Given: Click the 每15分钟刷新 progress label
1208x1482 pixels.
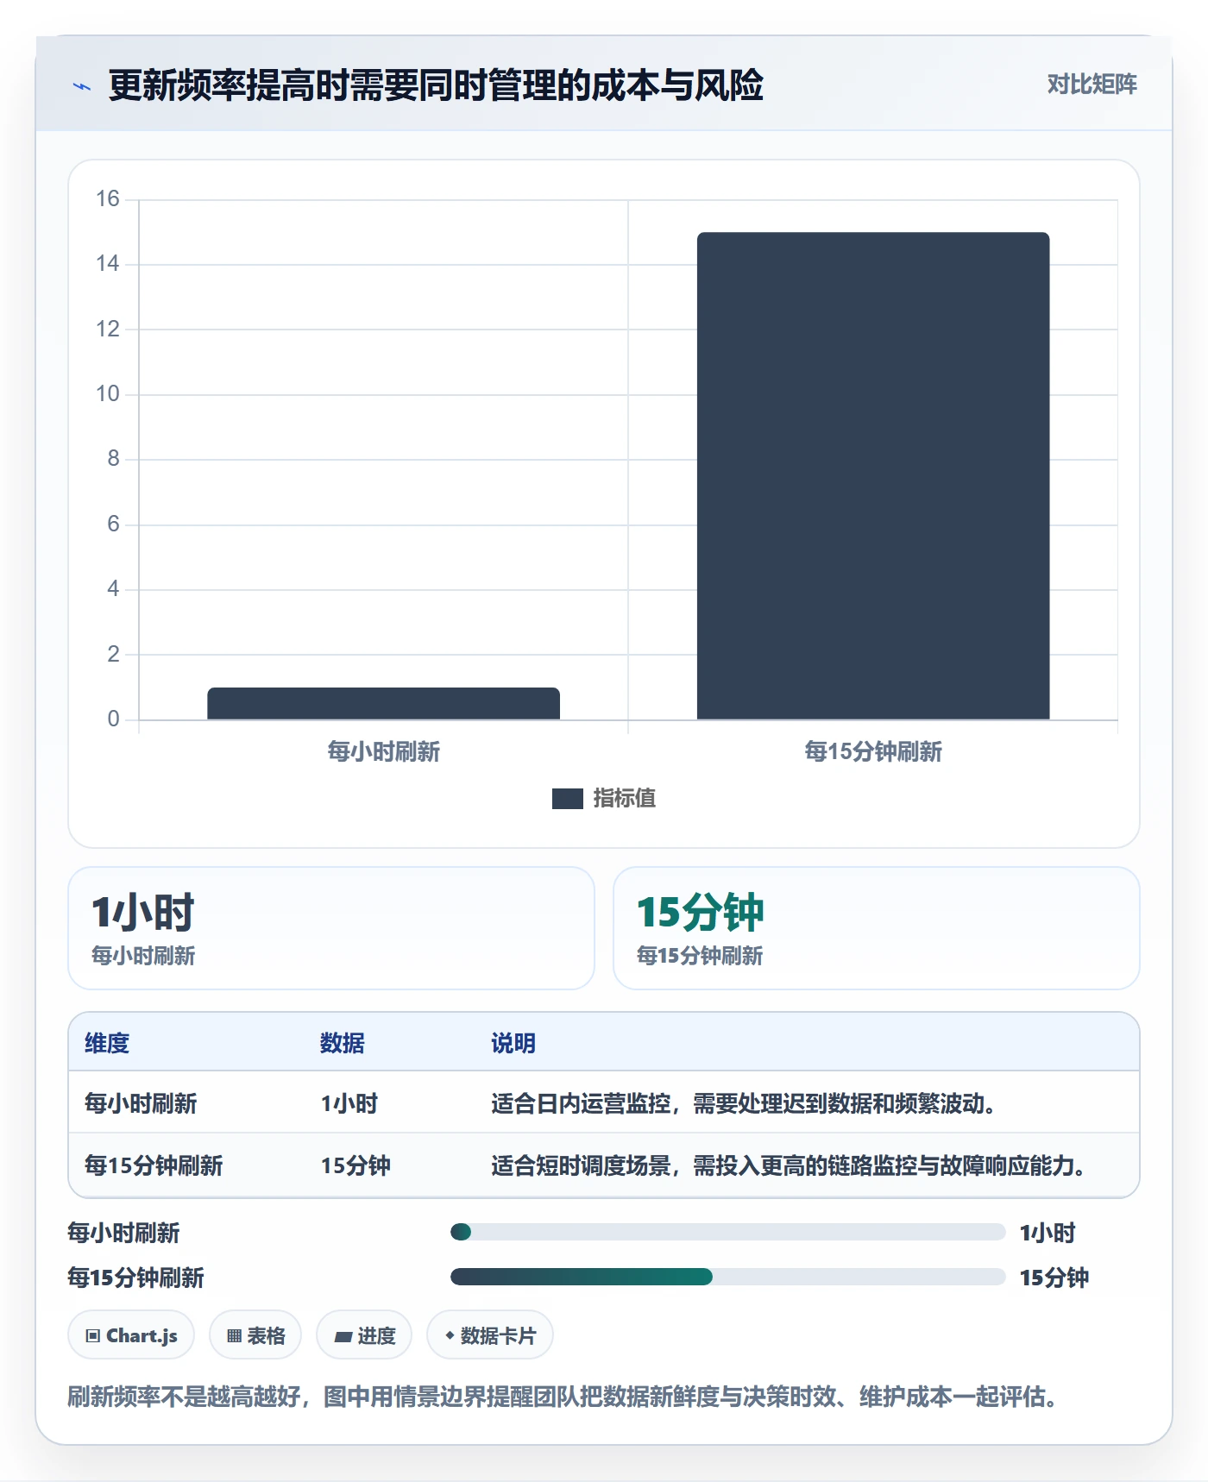Looking at the screenshot, I should tap(135, 1278).
